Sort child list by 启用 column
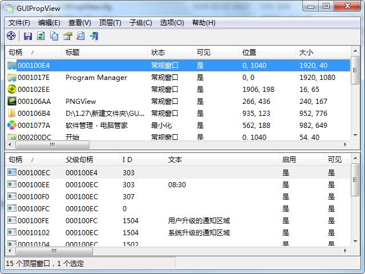 tap(302, 160)
